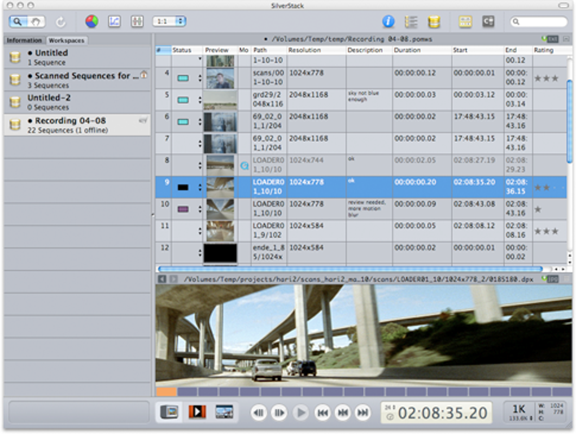Click the refresh arrow icon in toolbar
Image resolution: width=576 pixels, height=434 pixels.
(x=60, y=21)
